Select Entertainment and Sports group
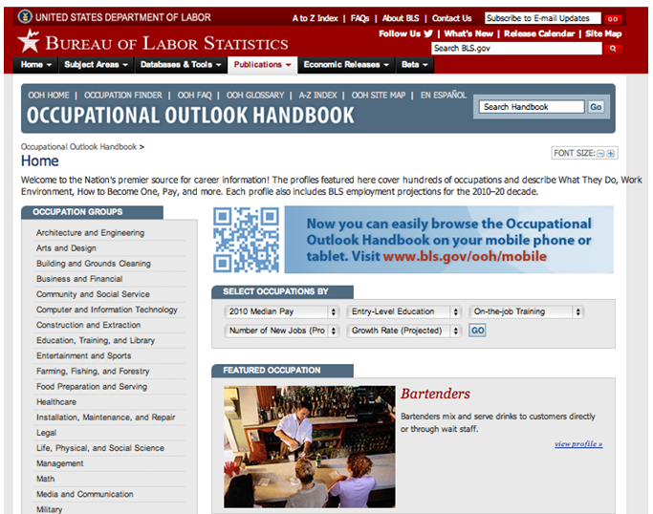The width and height of the screenshot is (653, 514). click(84, 355)
